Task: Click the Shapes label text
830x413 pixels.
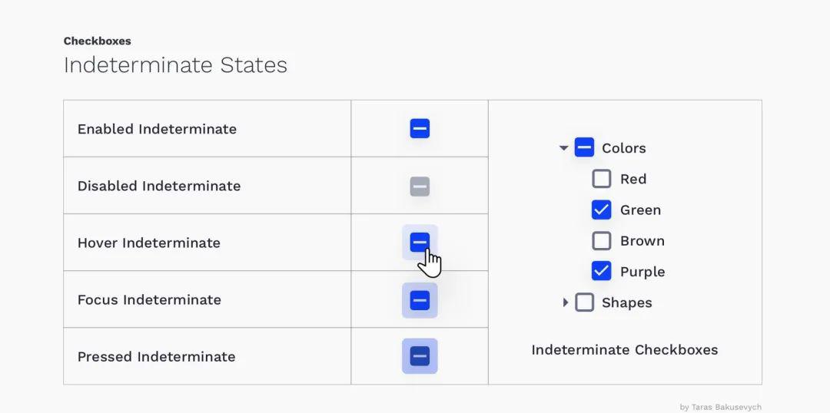Action: [x=627, y=303]
